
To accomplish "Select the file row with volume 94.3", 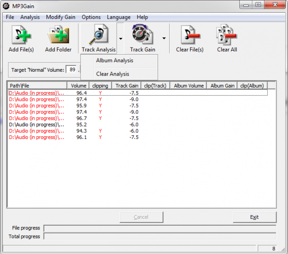I will (138, 131).
